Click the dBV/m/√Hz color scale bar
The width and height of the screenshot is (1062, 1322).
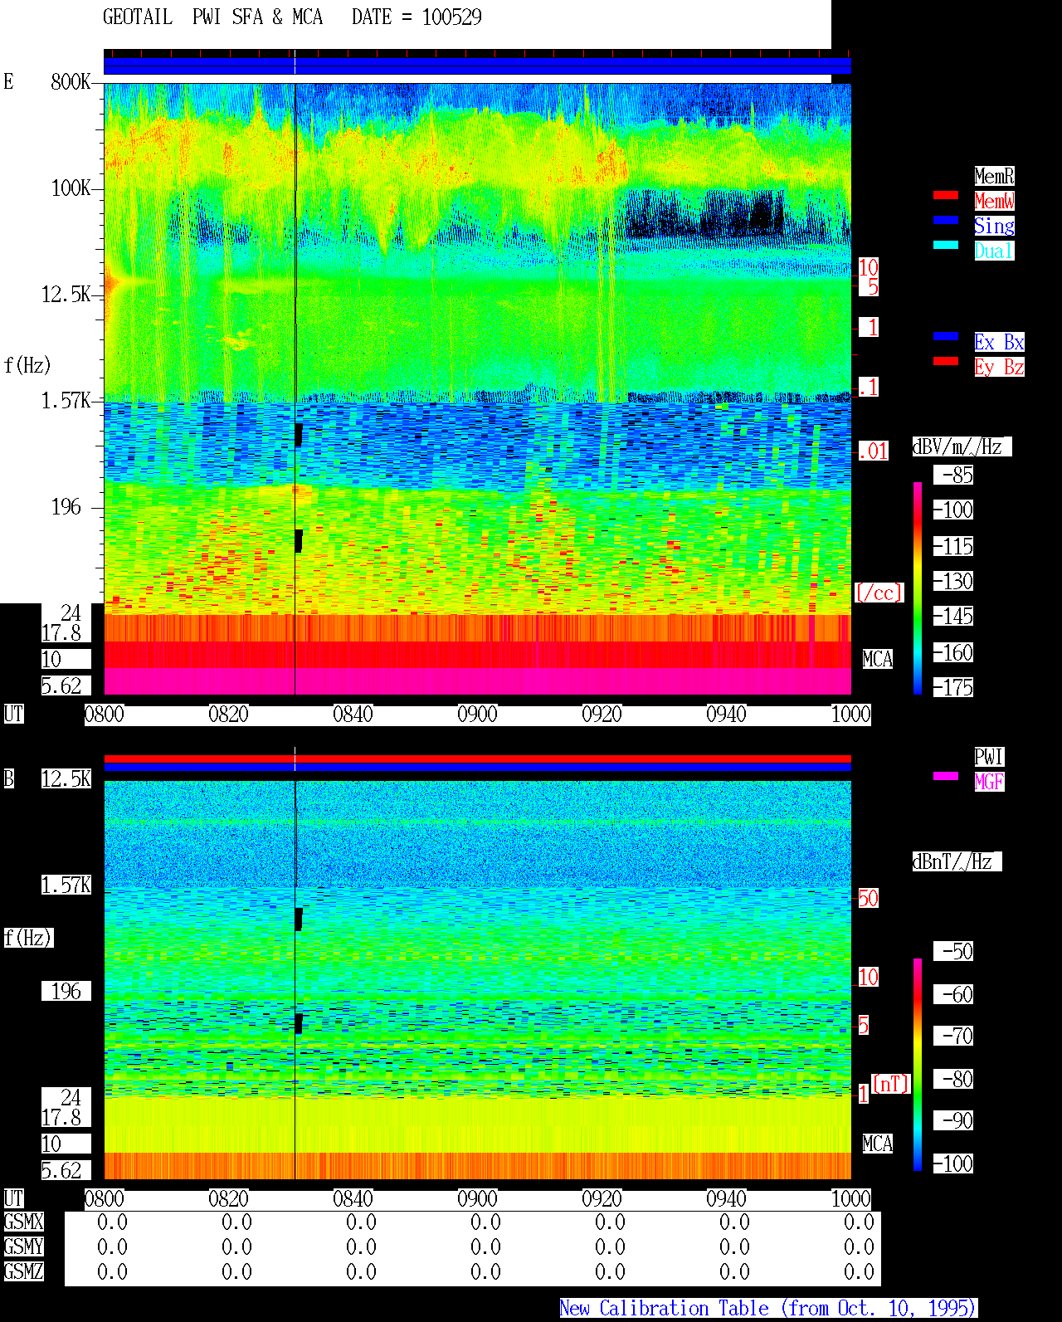coord(918,588)
